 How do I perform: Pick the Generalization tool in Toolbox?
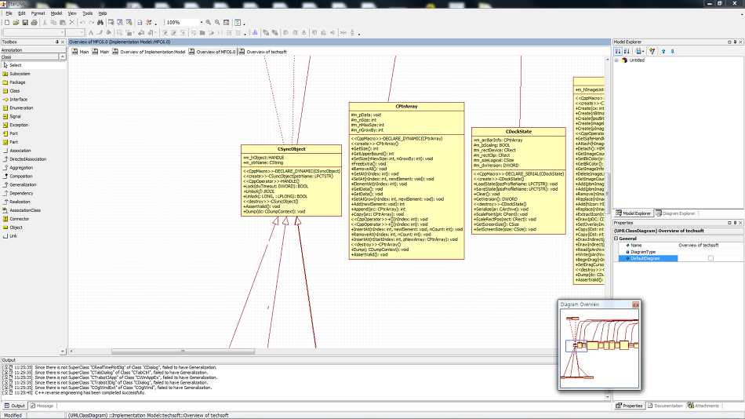21,184
